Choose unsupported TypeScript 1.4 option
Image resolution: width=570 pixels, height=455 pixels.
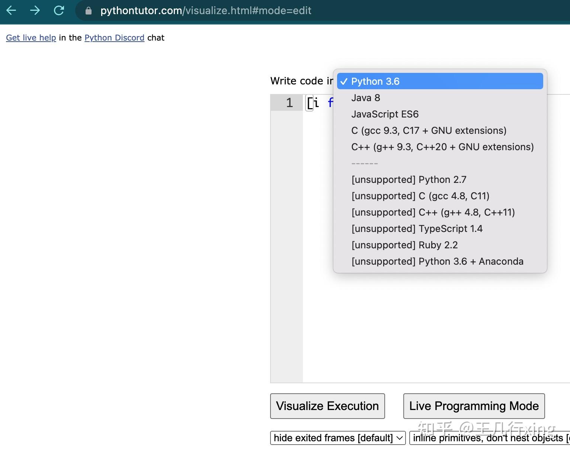417,229
